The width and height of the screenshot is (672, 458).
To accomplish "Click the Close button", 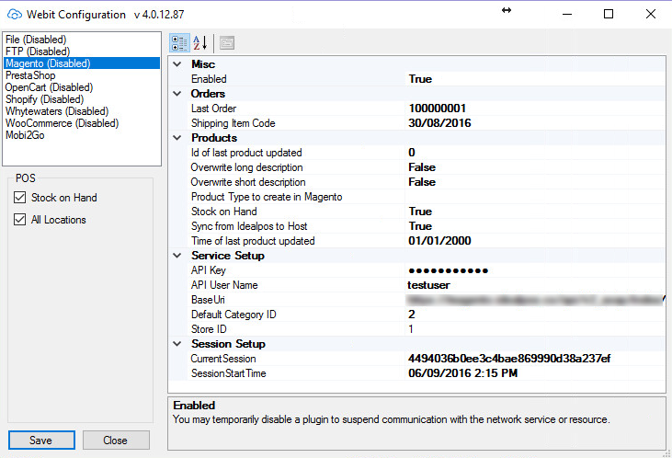I will click(x=116, y=440).
